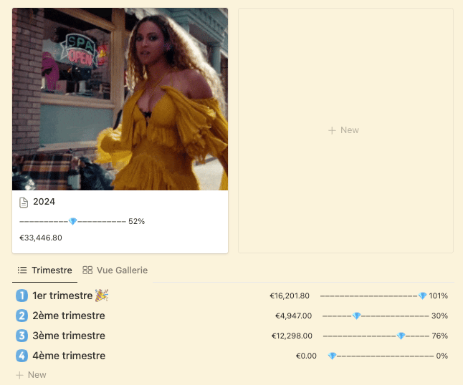Switch to the Vue Gallerie tab
Image resolution: width=463 pixels, height=385 pixels.
(115, 270)
